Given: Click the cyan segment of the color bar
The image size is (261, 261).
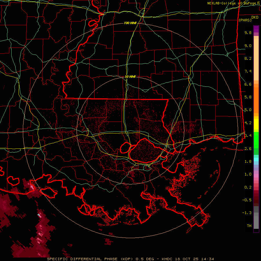Looking at the screenshot, I should click(256, 159).
